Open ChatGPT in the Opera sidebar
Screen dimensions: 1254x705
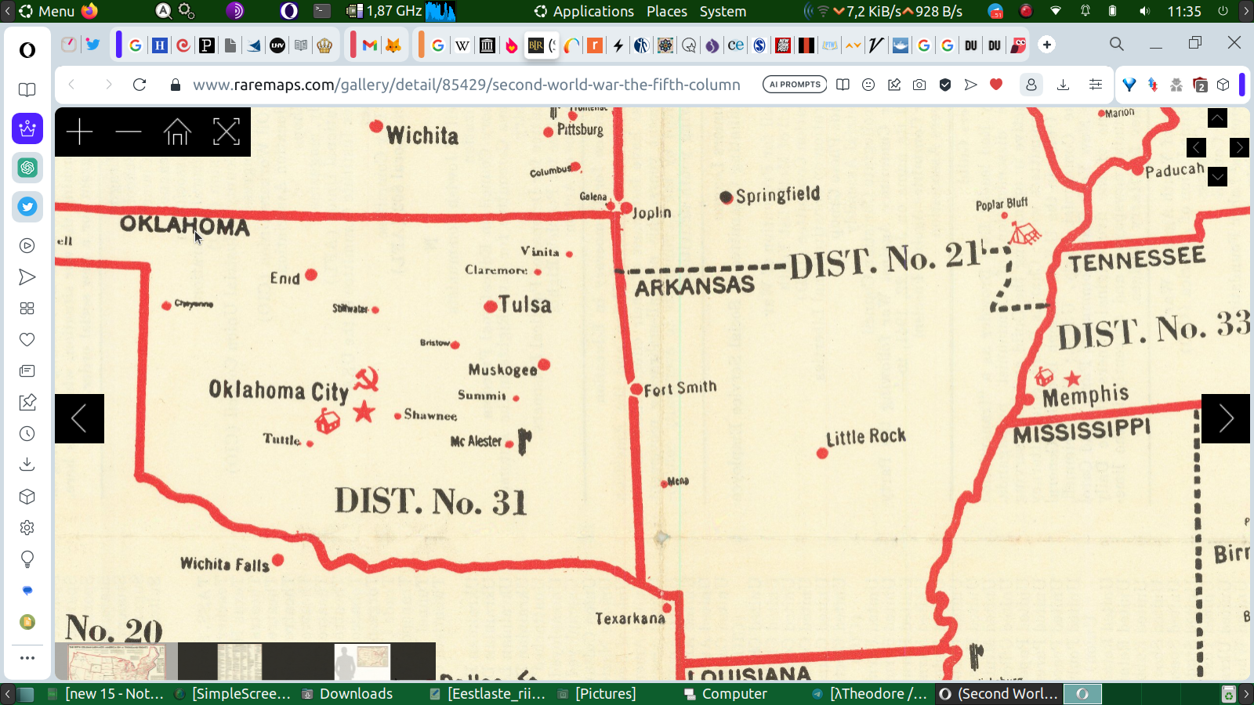(27, 168)
